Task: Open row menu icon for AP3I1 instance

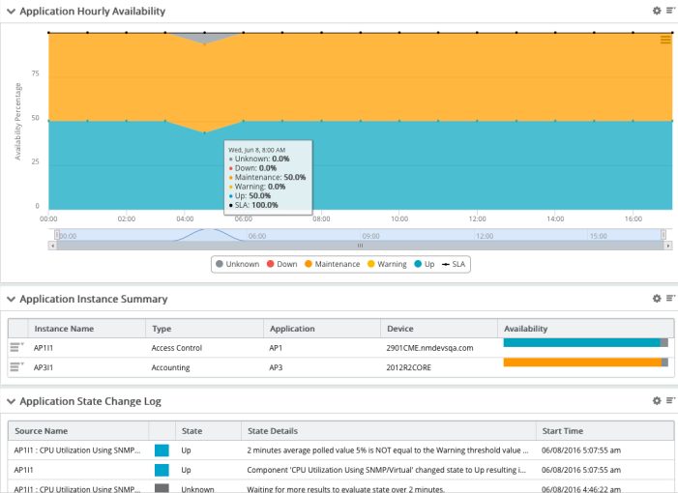Action: tap(16, 366)
